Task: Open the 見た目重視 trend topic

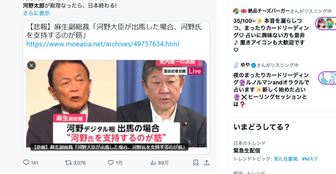Action: pos(285,159)
